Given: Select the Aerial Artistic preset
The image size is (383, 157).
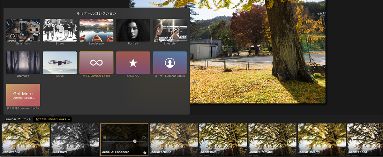Looking at the screenshot, I should [174, 139].
